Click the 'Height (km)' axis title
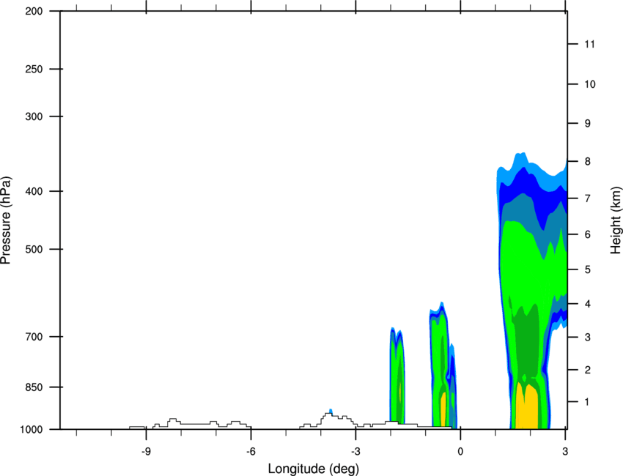 tap(616, 220)
